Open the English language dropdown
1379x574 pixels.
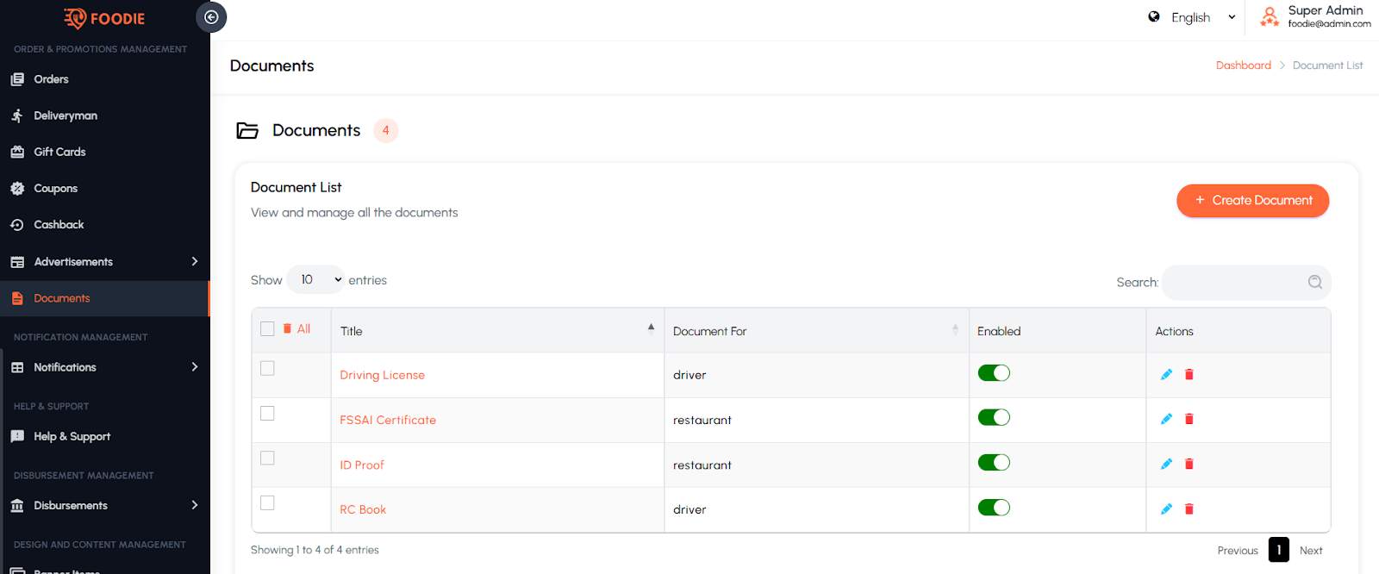click(x=1193, y=17)
